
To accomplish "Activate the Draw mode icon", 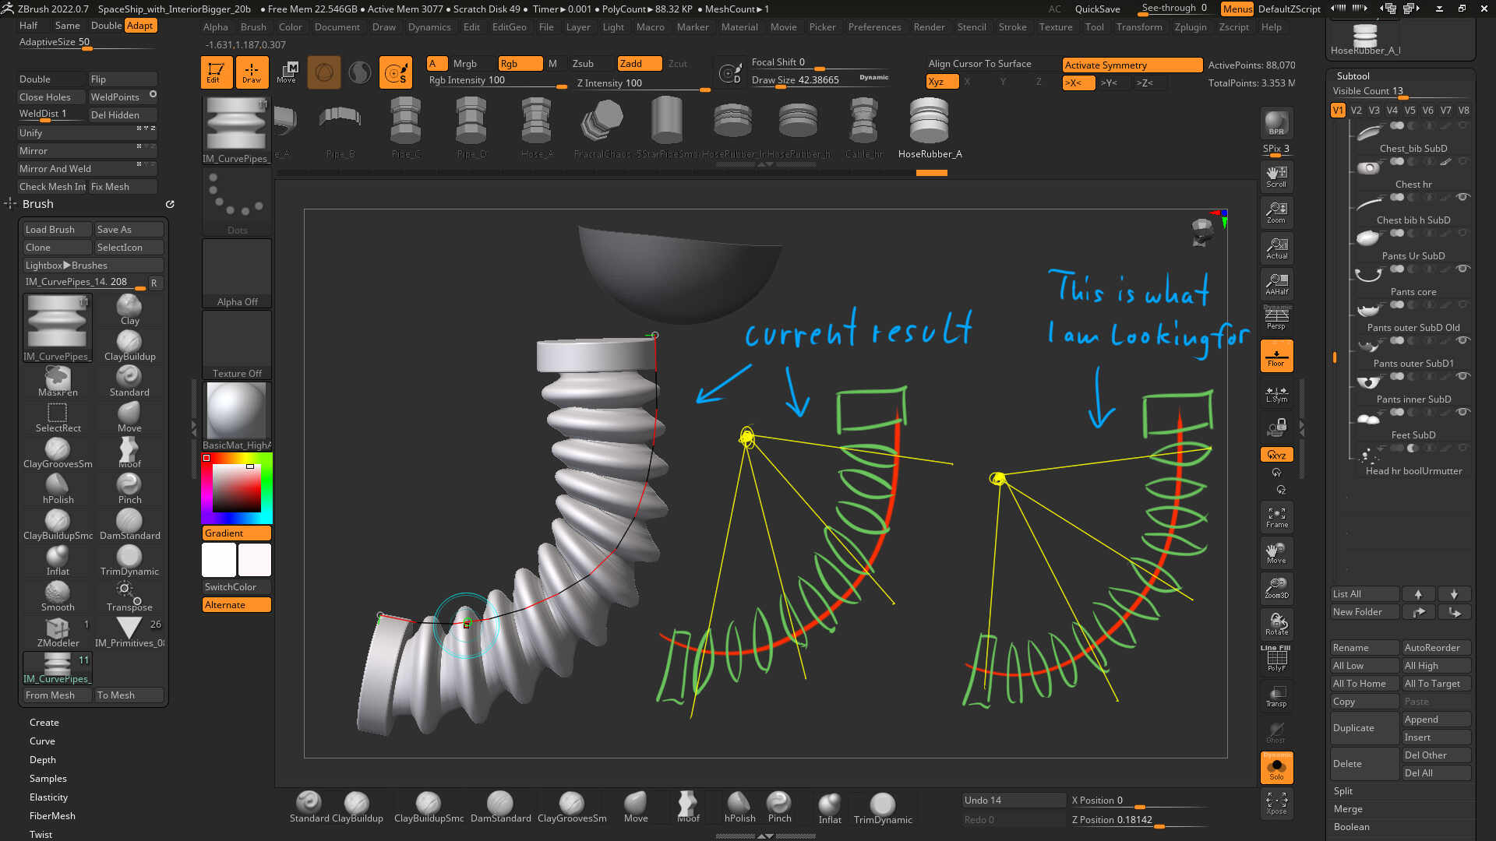I will 252,72.
